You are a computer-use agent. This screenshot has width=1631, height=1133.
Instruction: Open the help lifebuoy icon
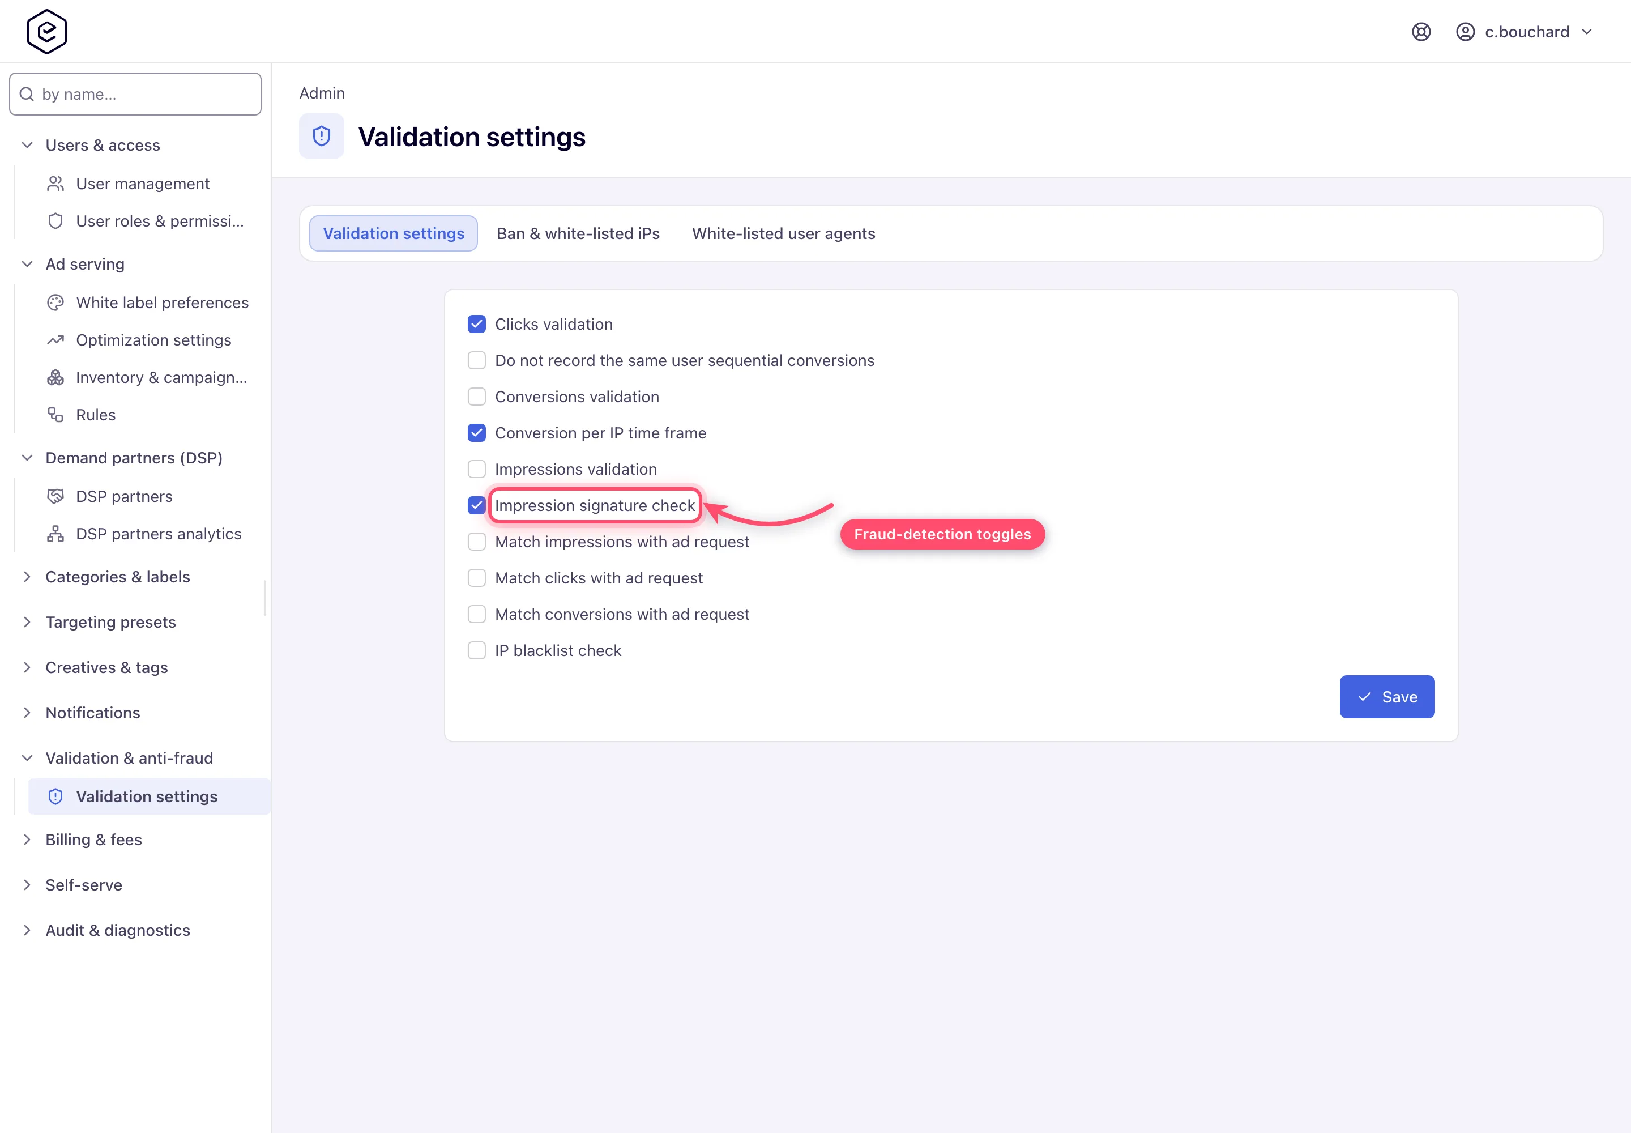(1421, 32)
